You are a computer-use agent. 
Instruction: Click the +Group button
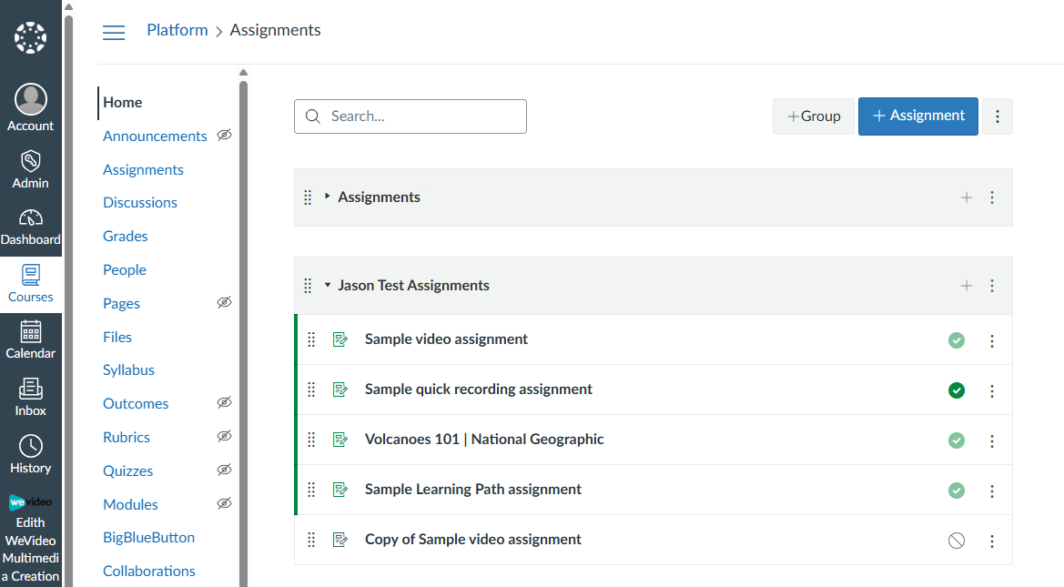click(814, 116)
